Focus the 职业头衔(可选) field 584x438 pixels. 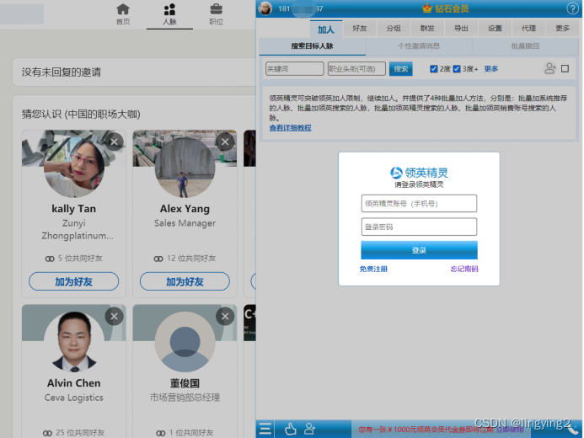(x=356, y=69)
